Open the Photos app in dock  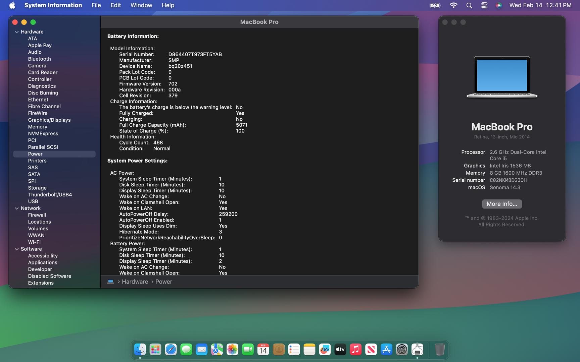232,350
